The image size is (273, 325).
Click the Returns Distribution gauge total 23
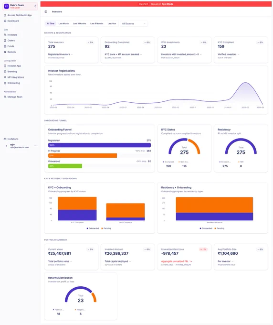[81, 301]
